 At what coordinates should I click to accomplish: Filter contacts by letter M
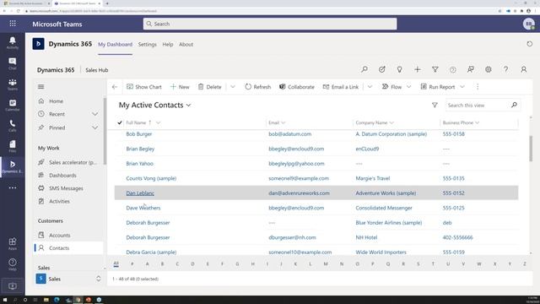(x=326, y=264)
